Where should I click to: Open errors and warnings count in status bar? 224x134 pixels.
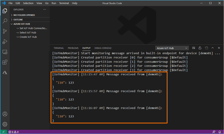tap(14, 132)
